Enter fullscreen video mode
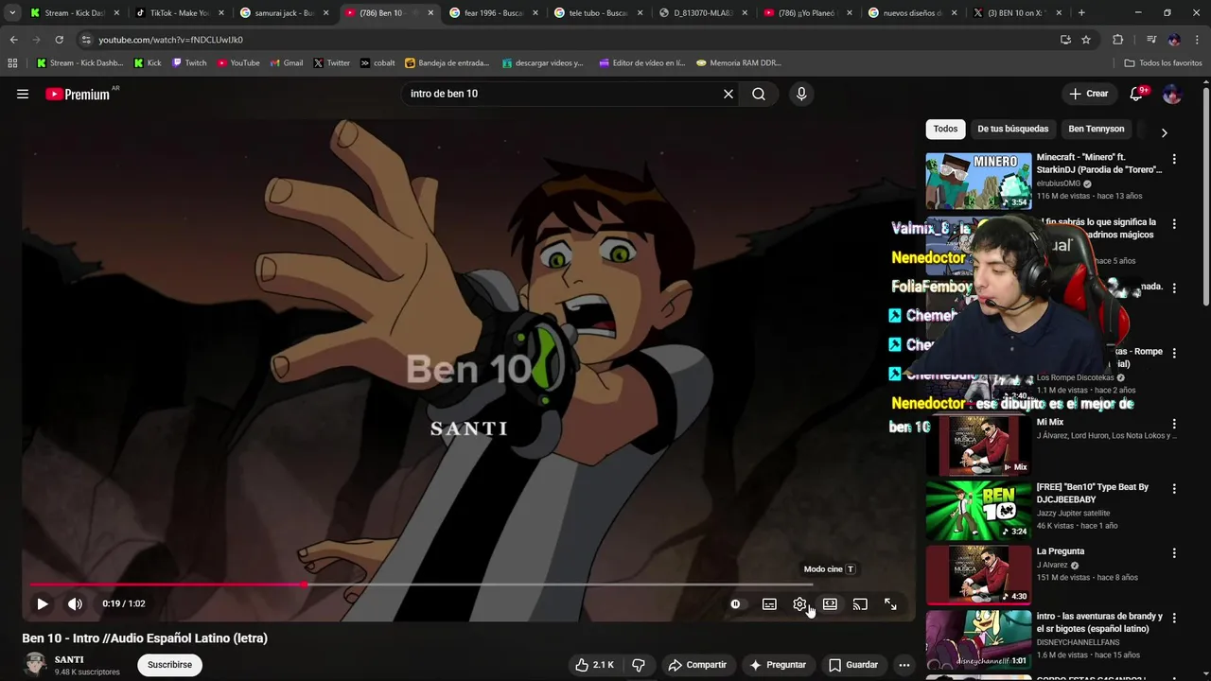 [x=890, y=603]
